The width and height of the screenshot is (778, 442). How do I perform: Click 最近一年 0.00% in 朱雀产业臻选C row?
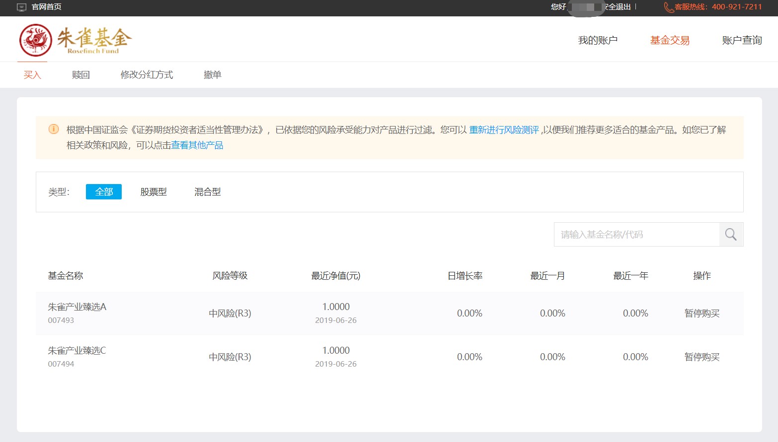[x=635, y=357]
